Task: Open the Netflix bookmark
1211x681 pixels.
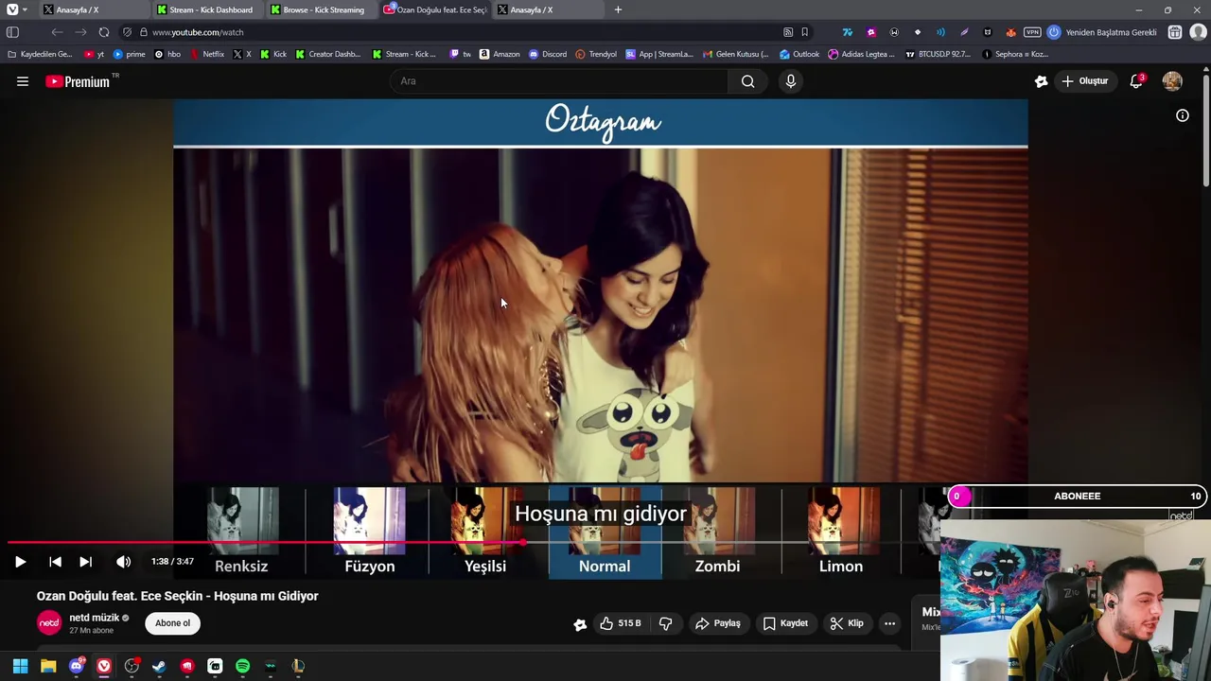Action: [x=206, y=54]
